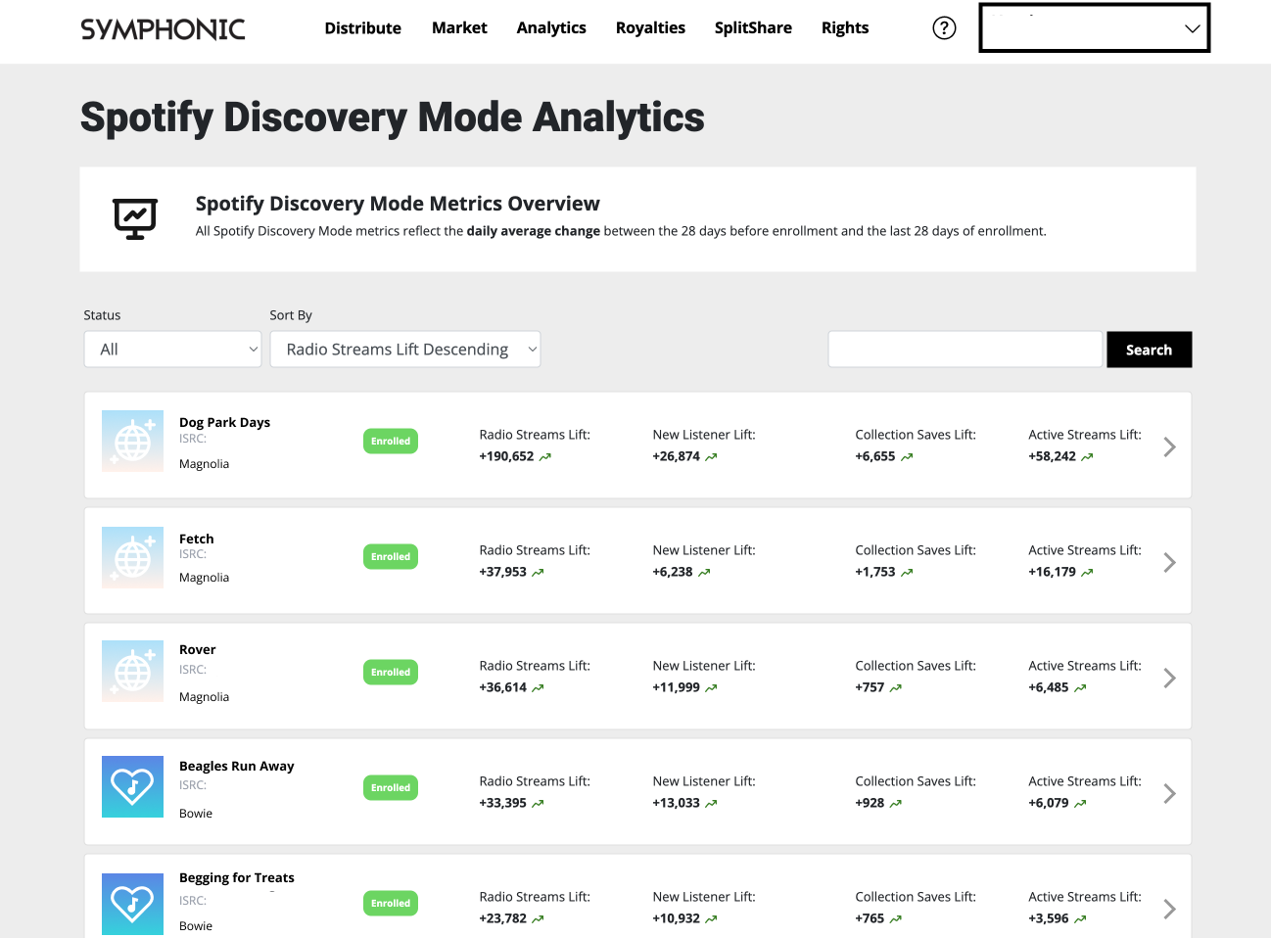This screenshot has height=938, width=1271.
Task: Click the Search button
Action: pyautogui.click(x=1150, y=350)
